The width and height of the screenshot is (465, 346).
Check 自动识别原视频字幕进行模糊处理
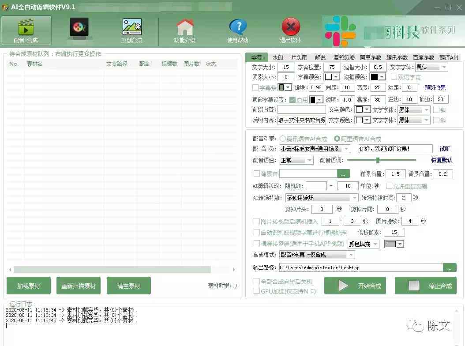(256, 232)
